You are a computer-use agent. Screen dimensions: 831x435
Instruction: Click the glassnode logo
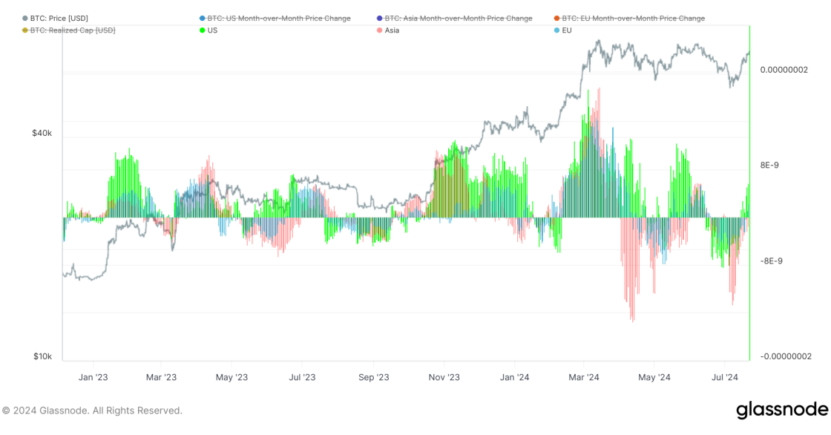(781, 410)
